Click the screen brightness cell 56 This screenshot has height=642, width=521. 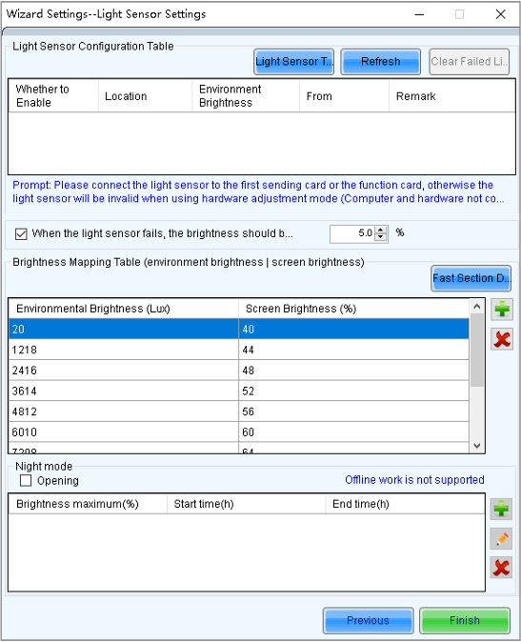pyautogui.click(x=353, y=411)
